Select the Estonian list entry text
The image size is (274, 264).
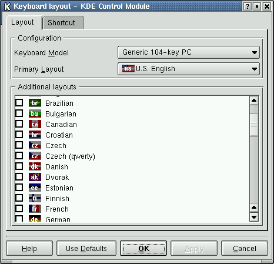pyautogui.click(x=59, y=188)
